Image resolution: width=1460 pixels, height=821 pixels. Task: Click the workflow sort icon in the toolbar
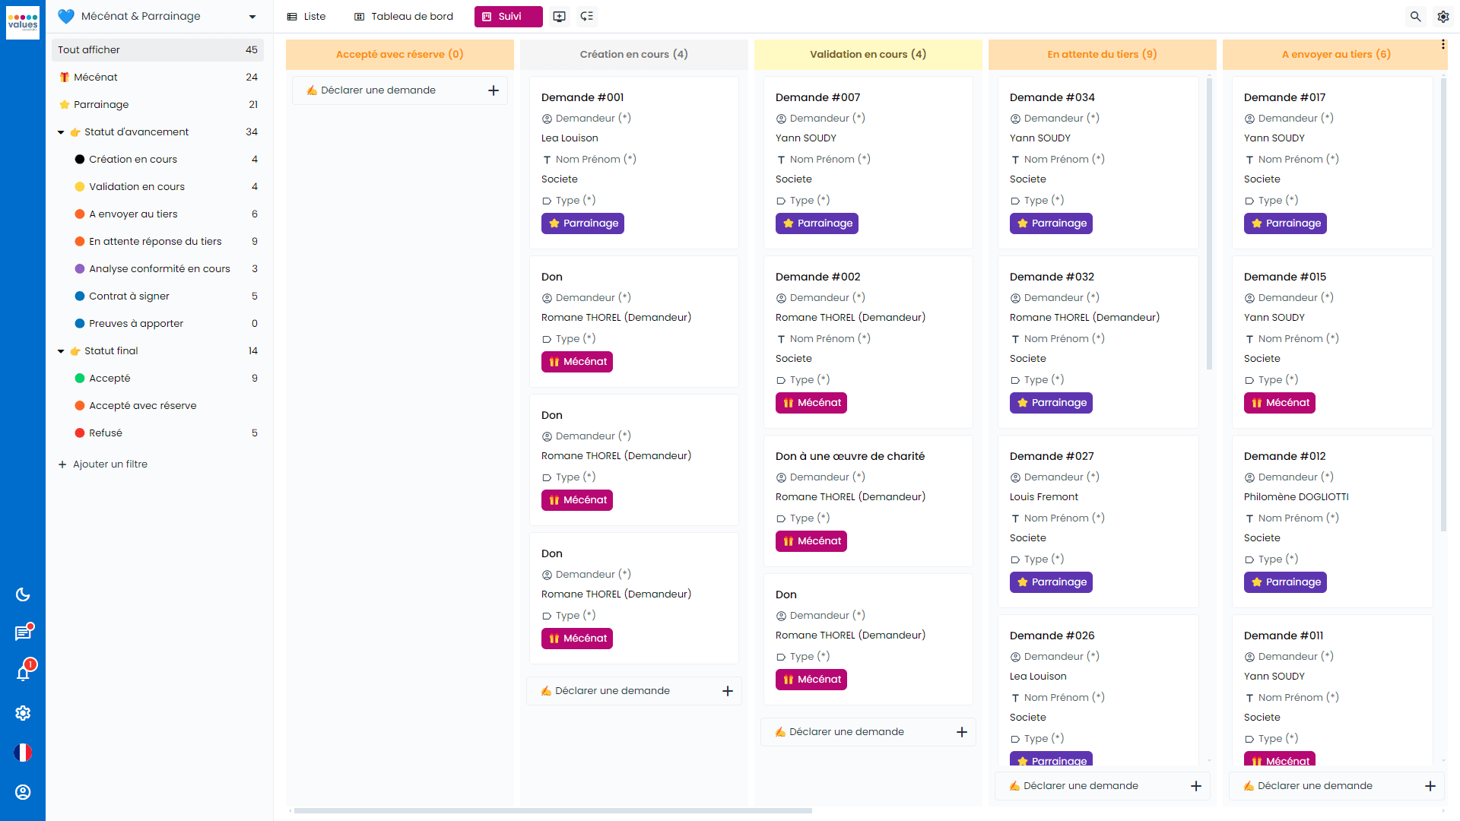pos(586,16)
